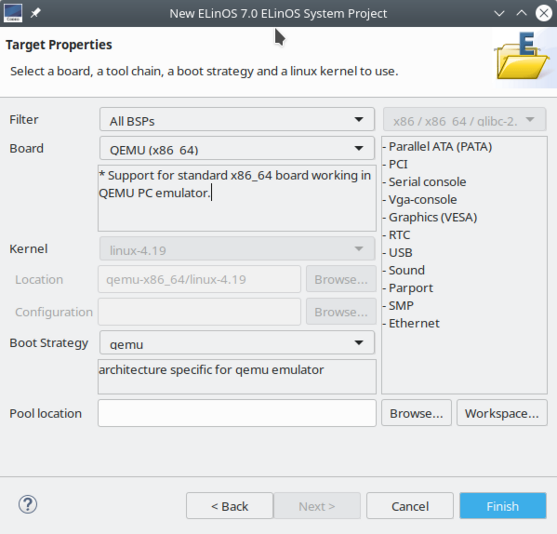Click the application window menu icon
557x534 pixels.
point(13,13)
